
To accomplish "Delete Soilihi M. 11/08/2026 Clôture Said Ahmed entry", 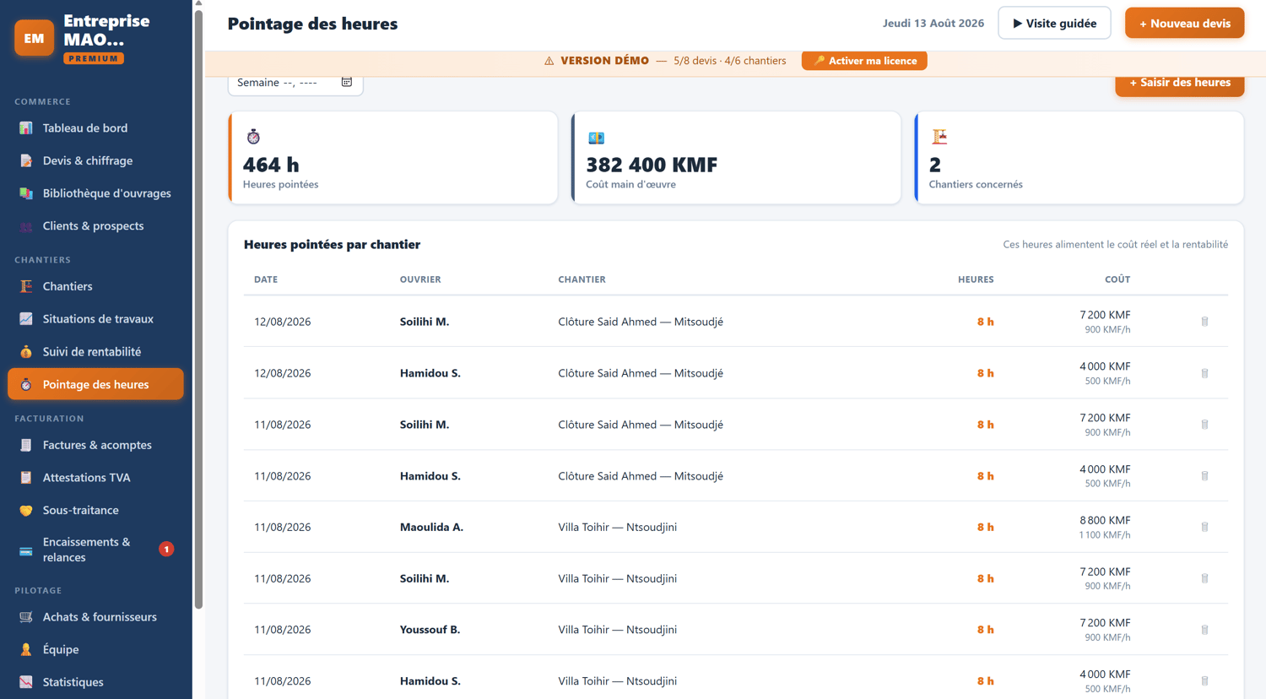I will pos(1204,425).
